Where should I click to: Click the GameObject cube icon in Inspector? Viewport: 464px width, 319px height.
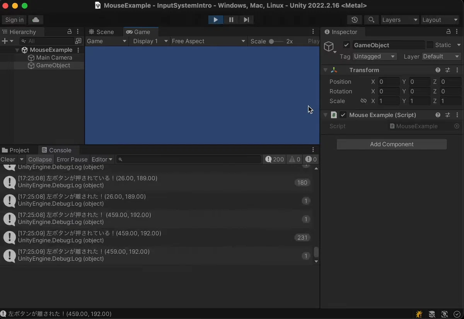click(x=329, y=47)
